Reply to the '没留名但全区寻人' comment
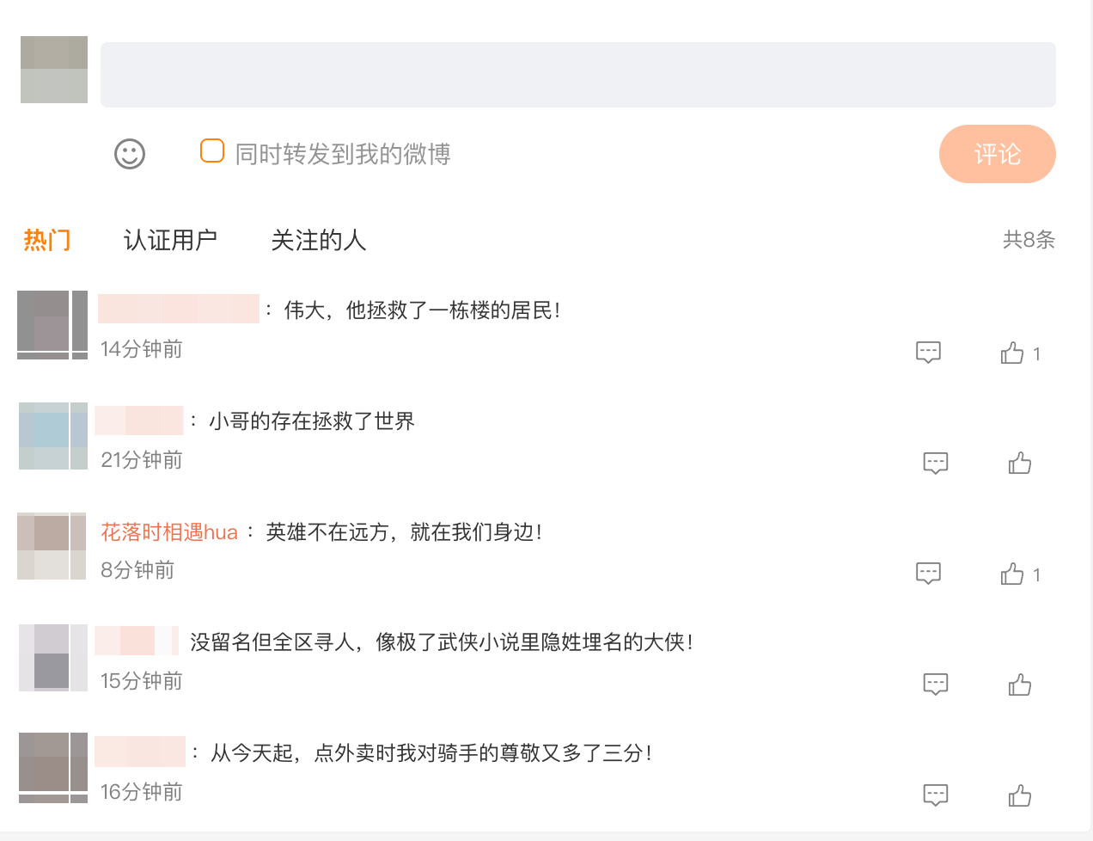This screenshot has height=841, width=1093. coord(935,684)
